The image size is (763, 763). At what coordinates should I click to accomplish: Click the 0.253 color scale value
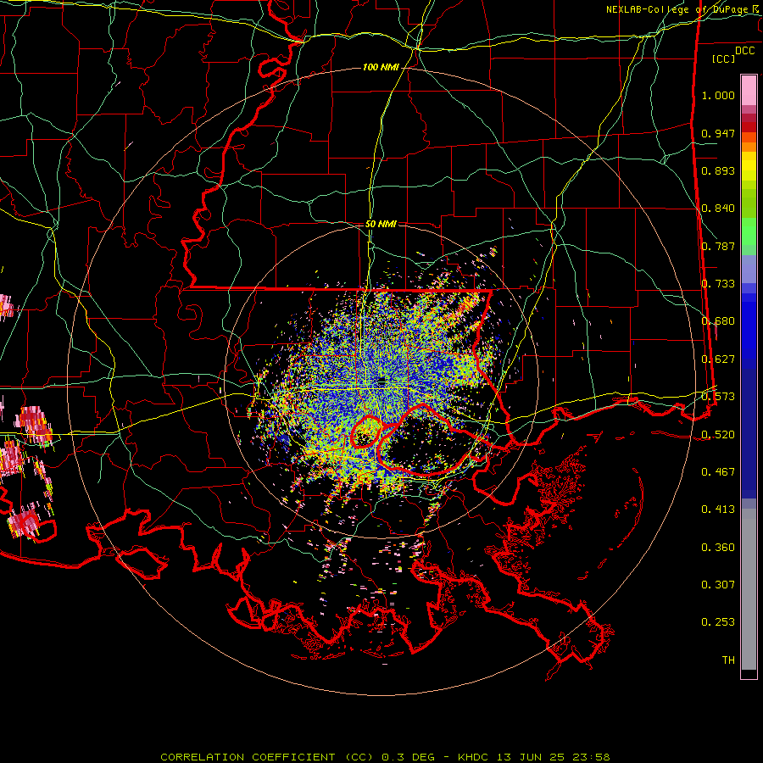click(x=718, y=622)
